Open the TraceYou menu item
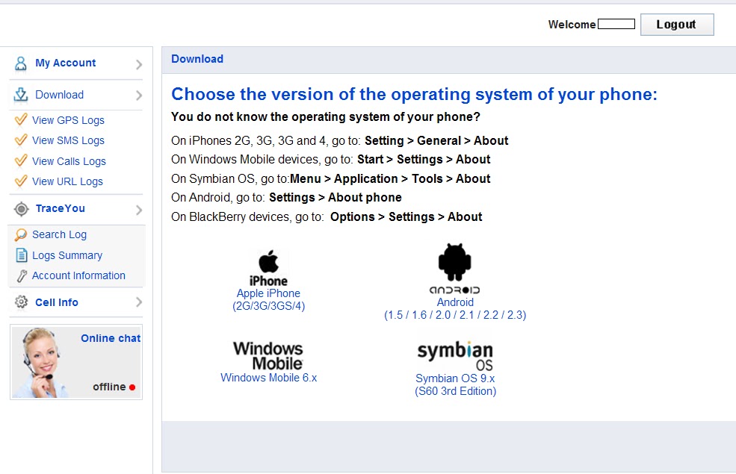736x474 pixels. pyautogui.click(x=60, y=209)
